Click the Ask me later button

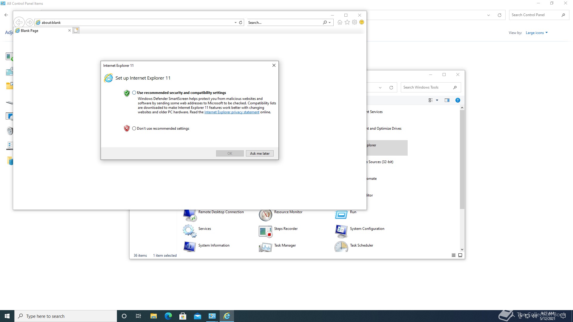pyautogui.click(x=260, y=154)
